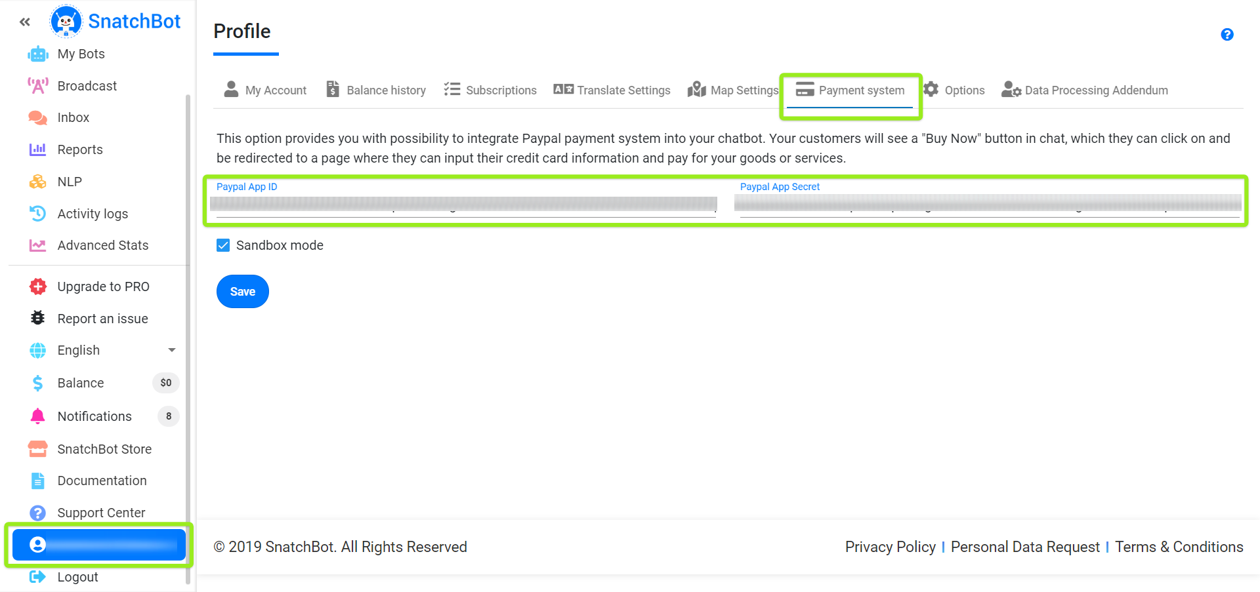
Task: Click the Logout label
Action: tap(77, 577)
